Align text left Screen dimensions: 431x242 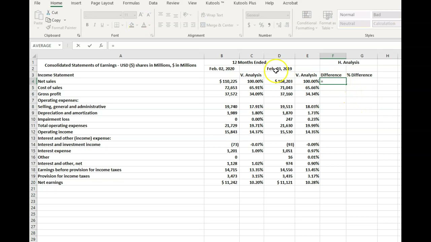click(161, 25)
